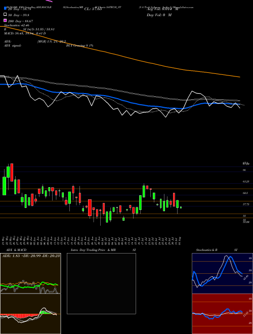Click the 'BUY Crossing @ 1%' signal text
The image size is (253, 334).
pos(79,46)
